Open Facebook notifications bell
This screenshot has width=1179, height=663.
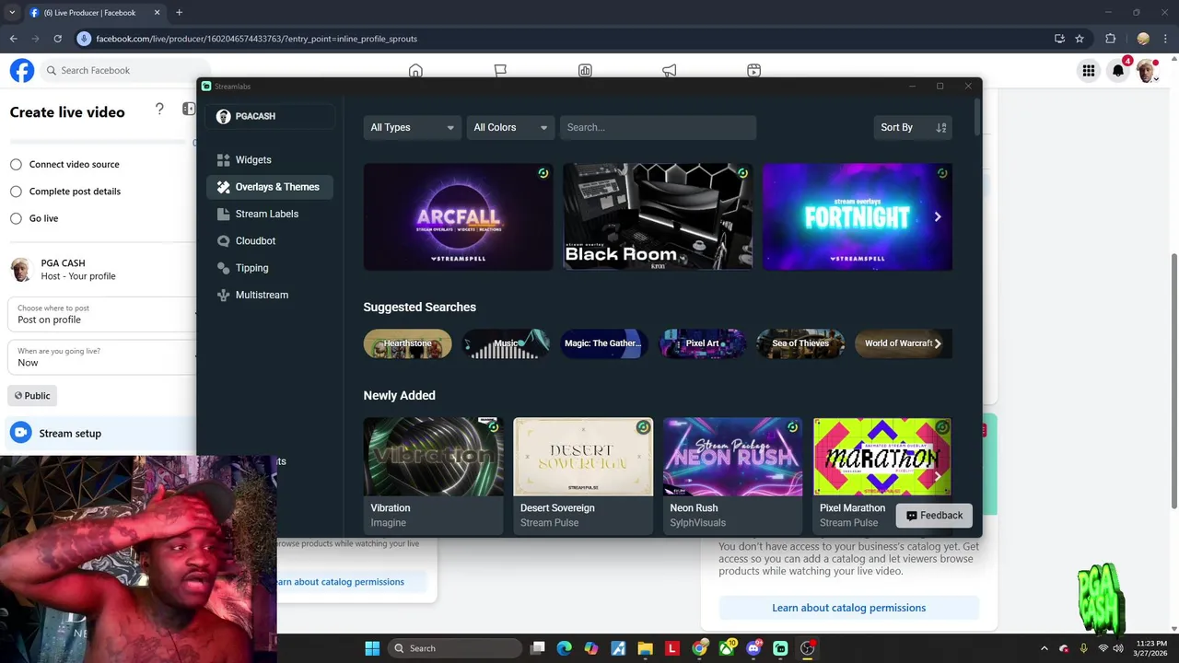[x=1118, y=71]
